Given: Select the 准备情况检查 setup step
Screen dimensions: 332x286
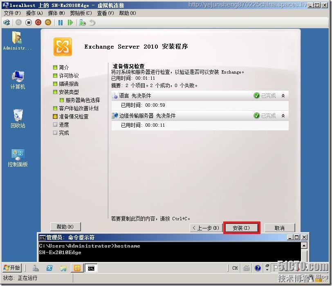Looking at the screenshot, I should pos(71,116).
